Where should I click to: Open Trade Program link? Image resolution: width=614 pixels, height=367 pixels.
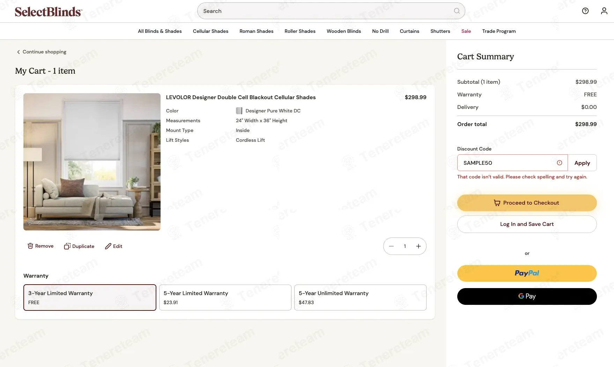499,31
